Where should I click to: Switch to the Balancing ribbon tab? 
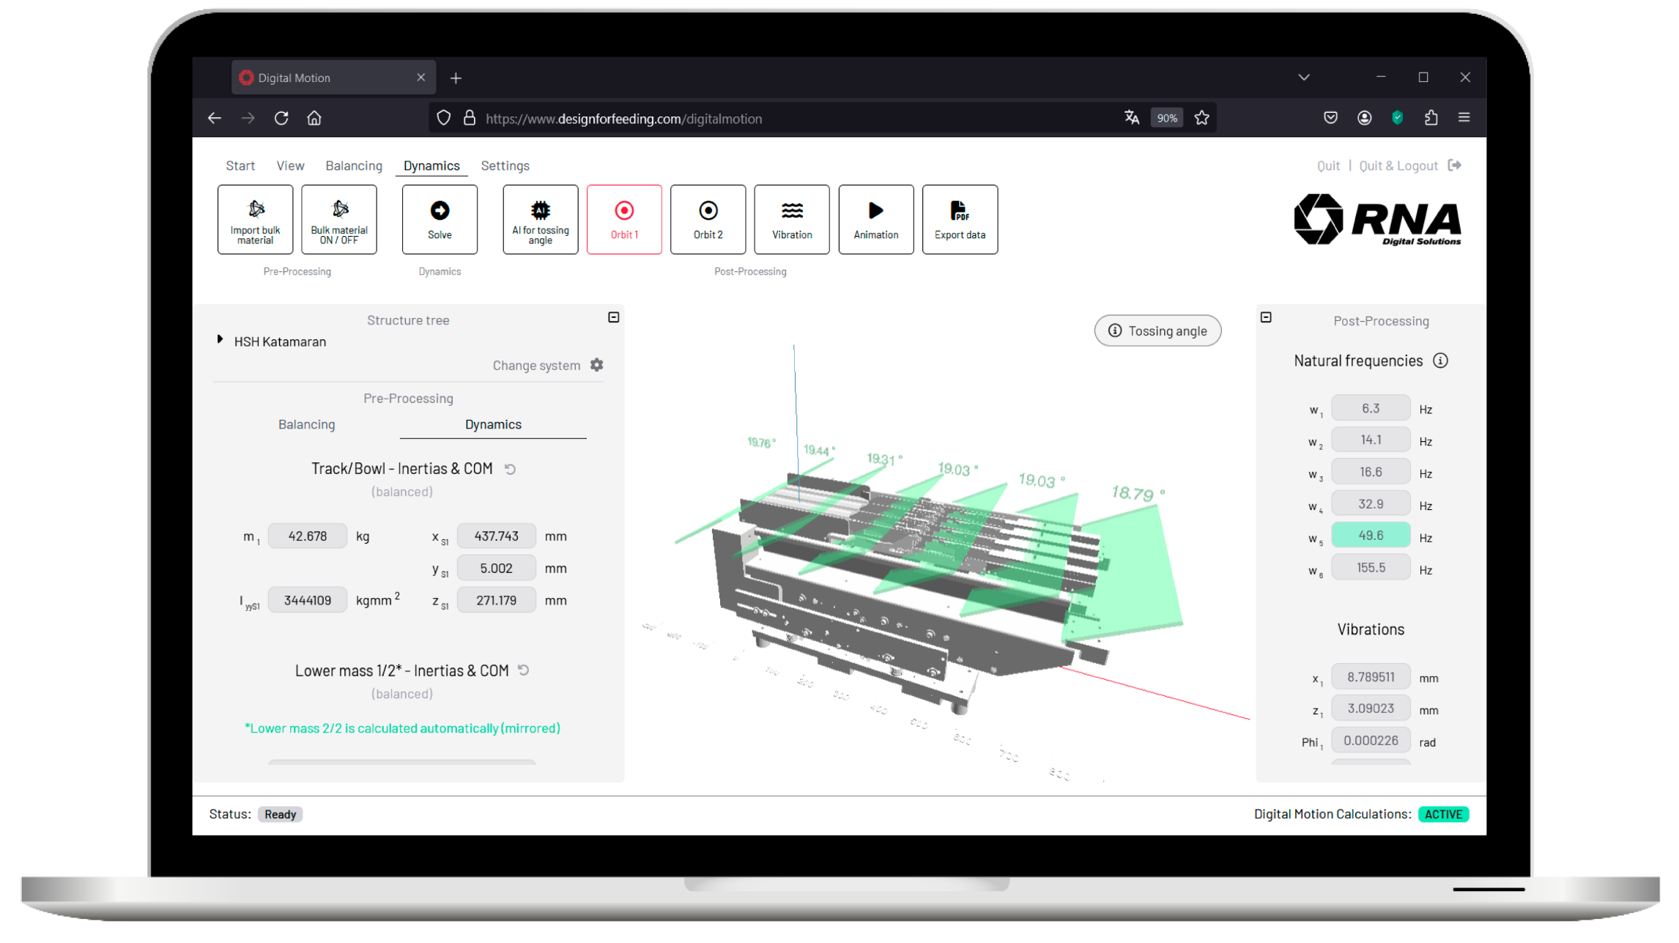354,166
